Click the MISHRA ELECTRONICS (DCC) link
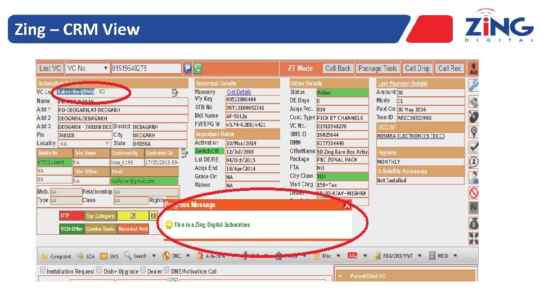Viewport: 540px width, 304px height. click(411, 136)
